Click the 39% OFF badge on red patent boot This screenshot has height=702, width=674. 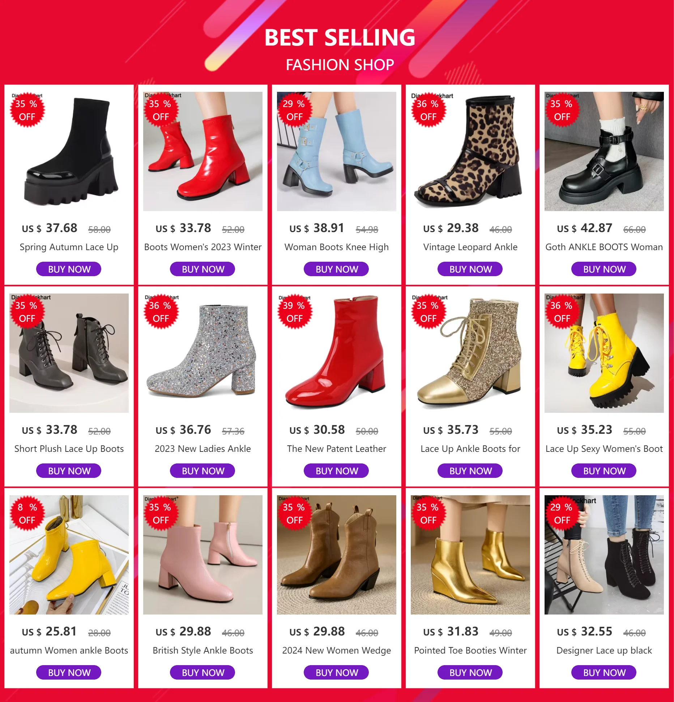click(295, 312)
